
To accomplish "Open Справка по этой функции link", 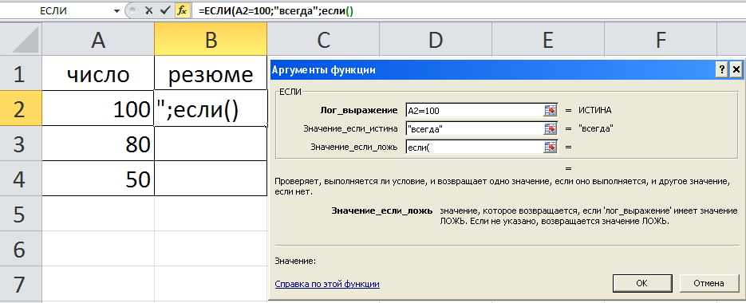I will (327, 284).
